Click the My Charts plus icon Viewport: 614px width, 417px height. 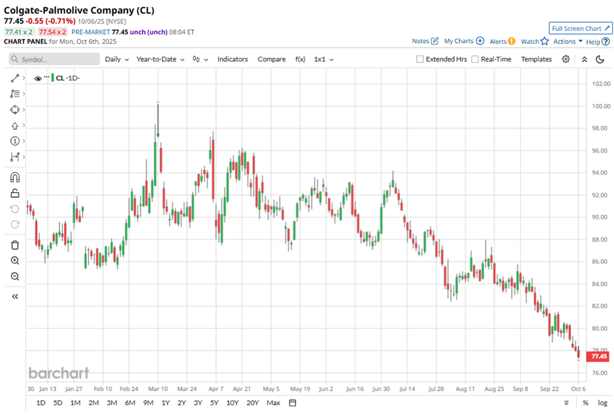480,41
